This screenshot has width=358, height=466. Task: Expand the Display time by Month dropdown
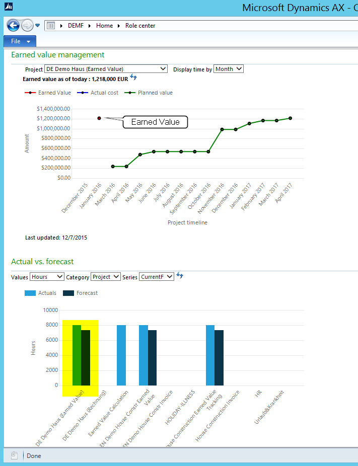click(229, 69)
